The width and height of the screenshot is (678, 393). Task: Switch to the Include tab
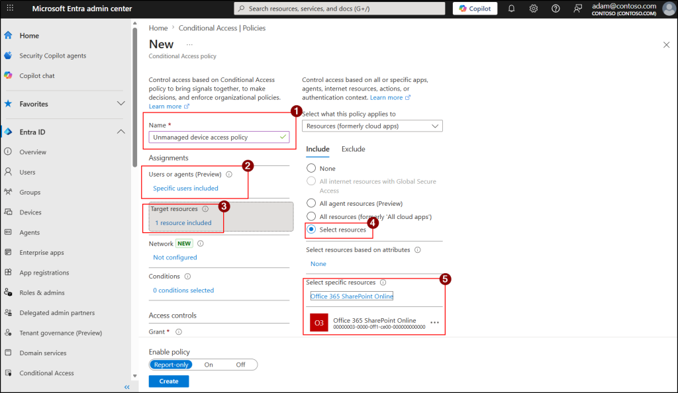coord(318,149)
